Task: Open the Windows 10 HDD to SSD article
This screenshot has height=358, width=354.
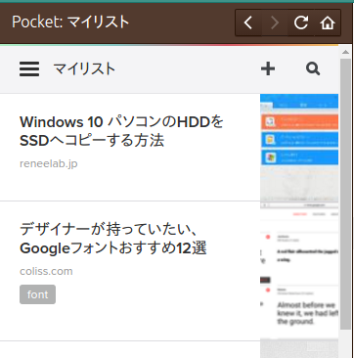Action: click(x=122, y=131)
